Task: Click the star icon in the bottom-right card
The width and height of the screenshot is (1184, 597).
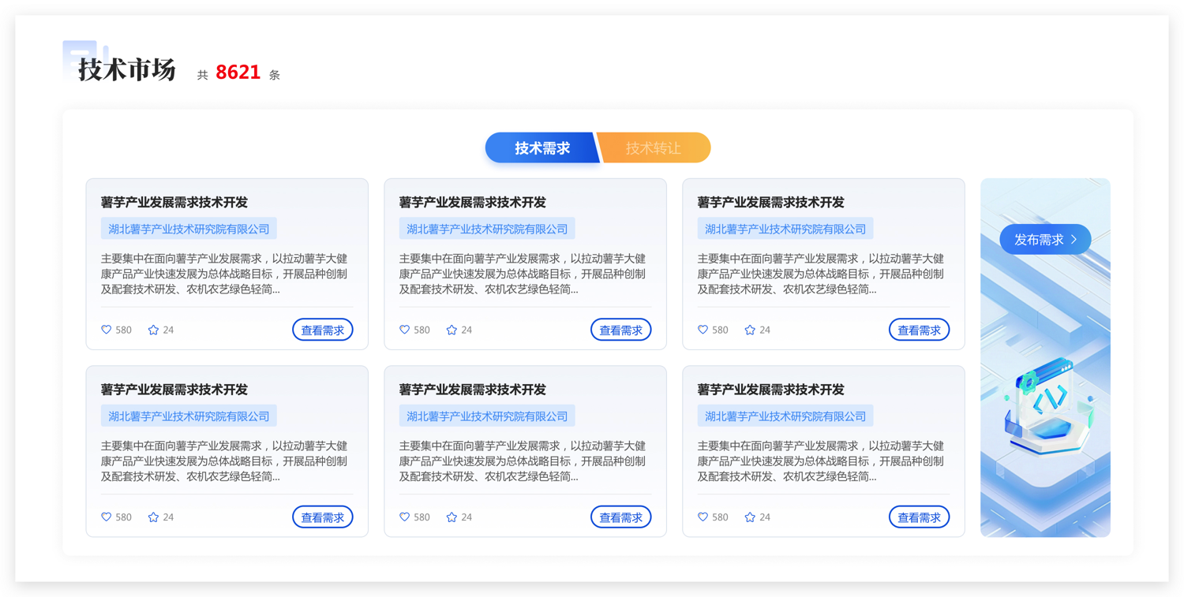Action: pos(750,517)
